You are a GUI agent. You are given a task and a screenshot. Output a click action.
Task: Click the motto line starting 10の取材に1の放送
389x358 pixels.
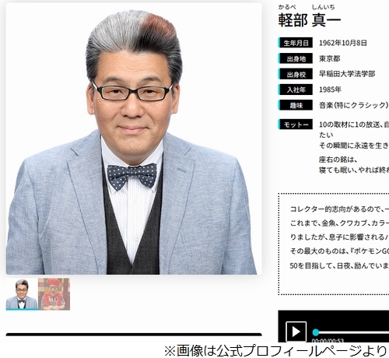point(354,125)
